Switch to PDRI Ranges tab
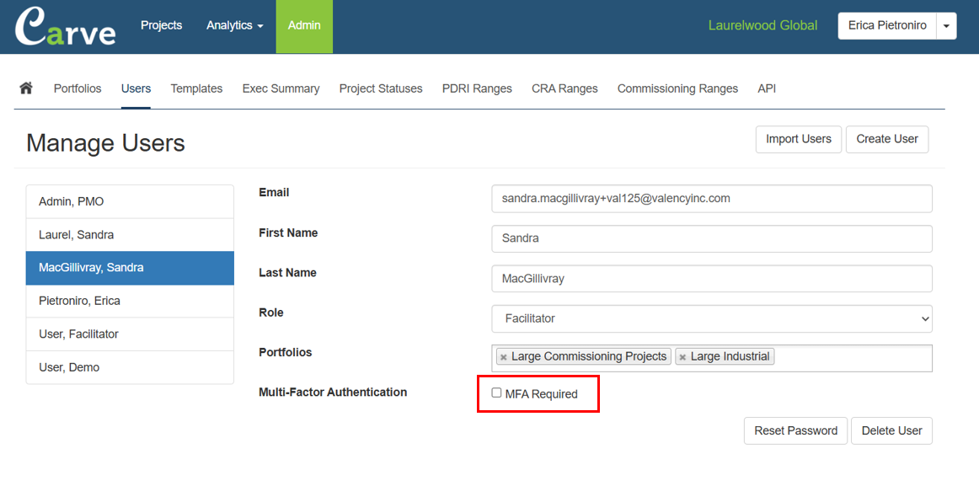This screenshot has height=486, width=979. tap(477, 88)
